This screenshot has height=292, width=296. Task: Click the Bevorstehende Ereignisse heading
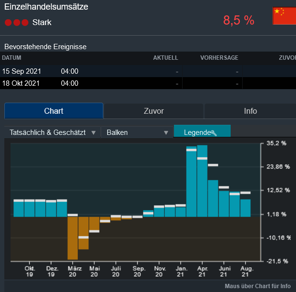[x=45, y=47]
